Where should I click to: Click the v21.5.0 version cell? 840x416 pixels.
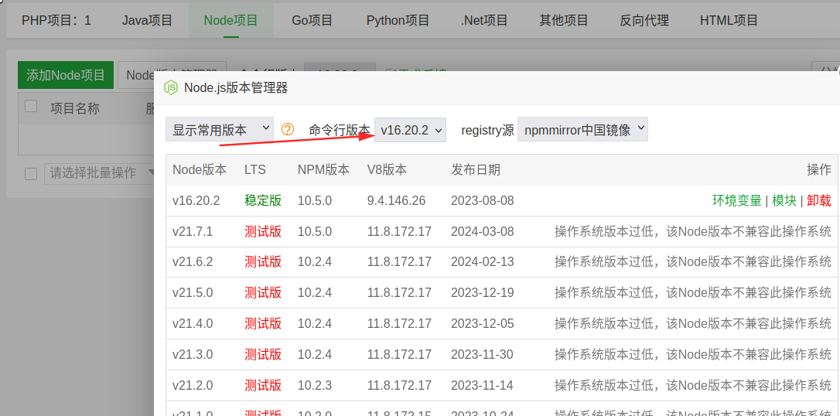193,293
